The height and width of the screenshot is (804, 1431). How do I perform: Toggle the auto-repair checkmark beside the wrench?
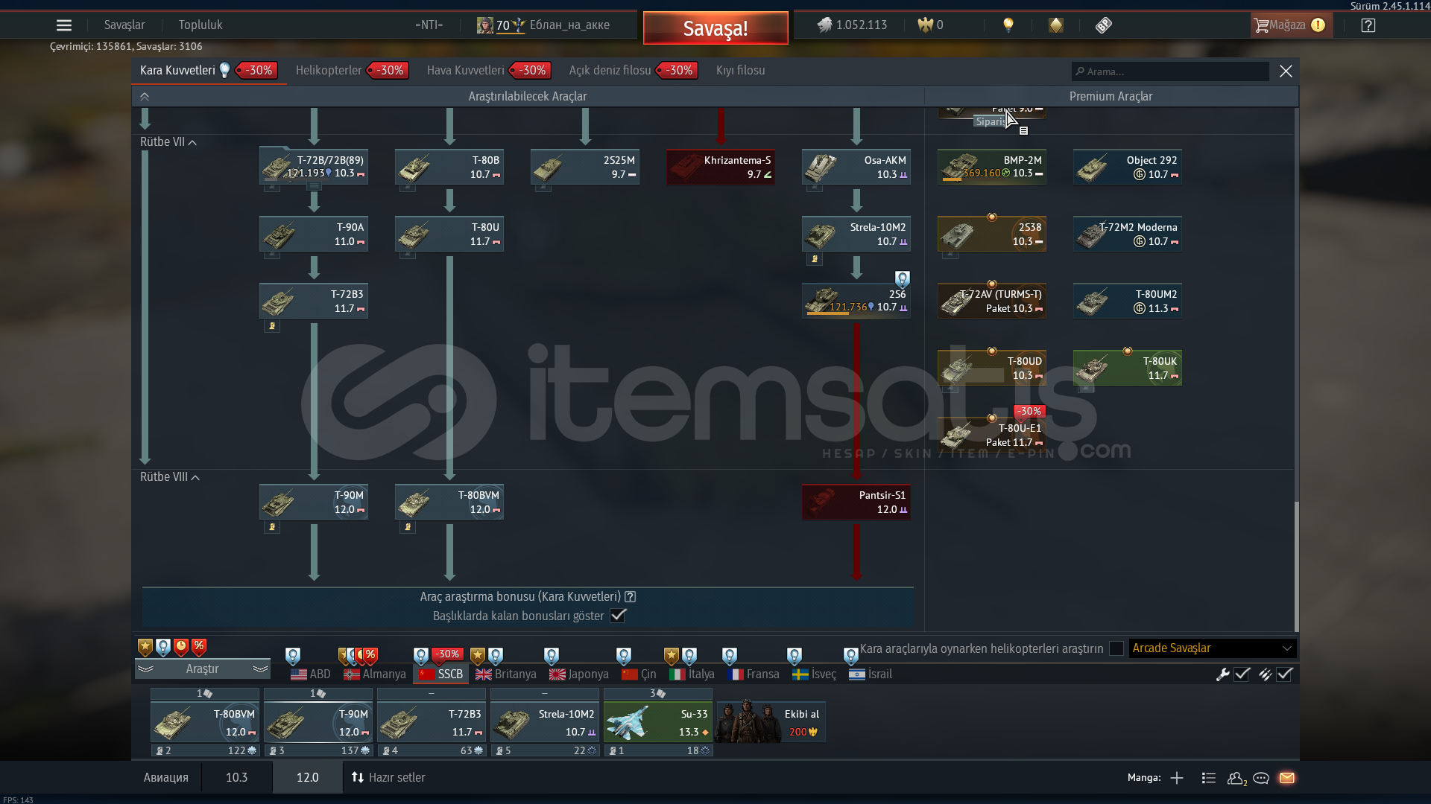(1242, 674)
